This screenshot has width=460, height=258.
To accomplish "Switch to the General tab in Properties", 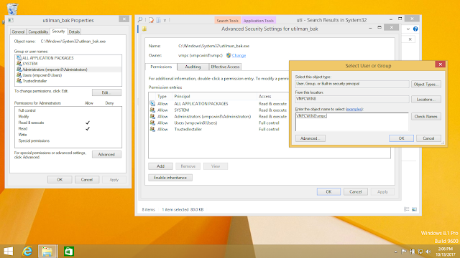I will click(18, 32).
